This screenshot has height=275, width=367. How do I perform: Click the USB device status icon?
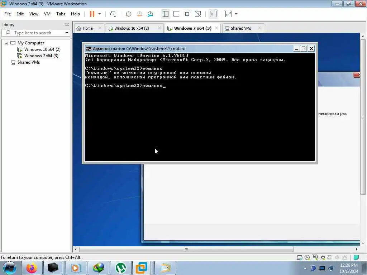coord(344,257)
